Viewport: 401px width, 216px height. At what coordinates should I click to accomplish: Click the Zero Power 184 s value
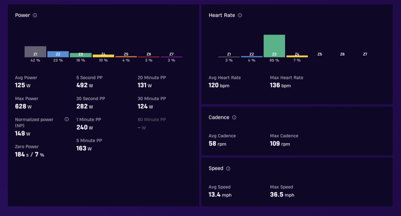22,155
